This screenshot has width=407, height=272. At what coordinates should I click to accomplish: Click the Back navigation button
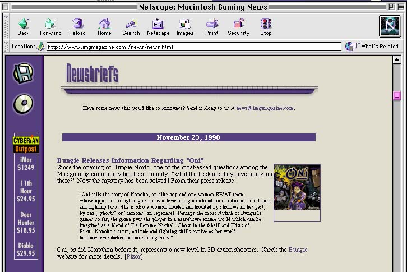pyautogui.click(x=24, y=26)
